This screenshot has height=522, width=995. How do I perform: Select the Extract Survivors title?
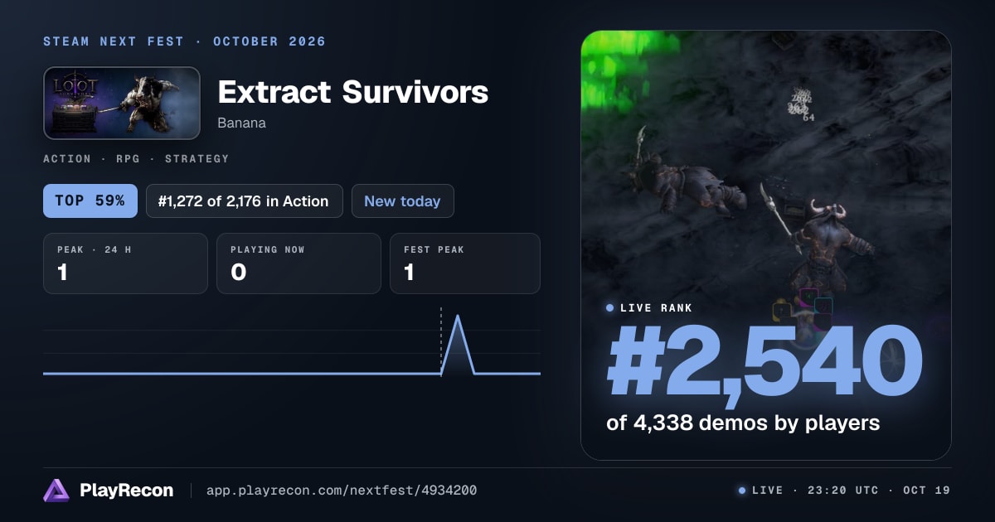(x=352, y=92)
